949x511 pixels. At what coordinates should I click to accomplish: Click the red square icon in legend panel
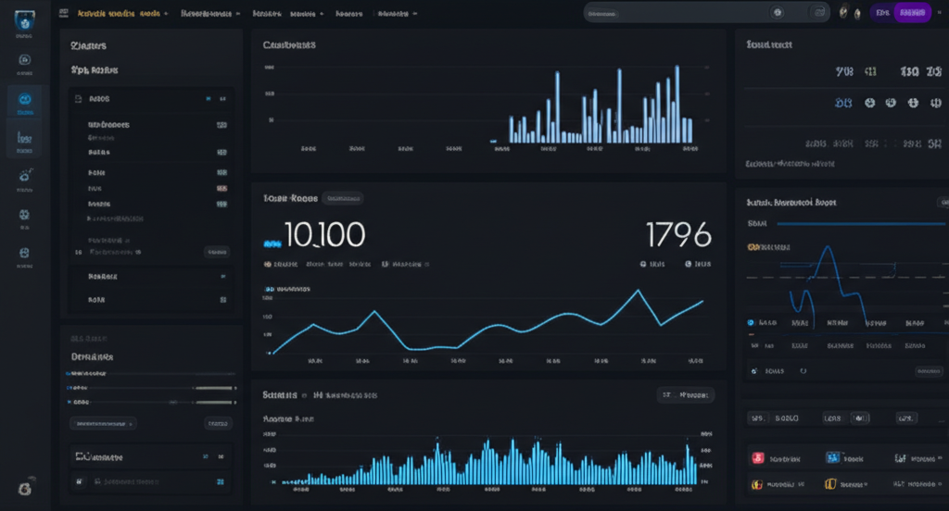(x=756, y=457)
